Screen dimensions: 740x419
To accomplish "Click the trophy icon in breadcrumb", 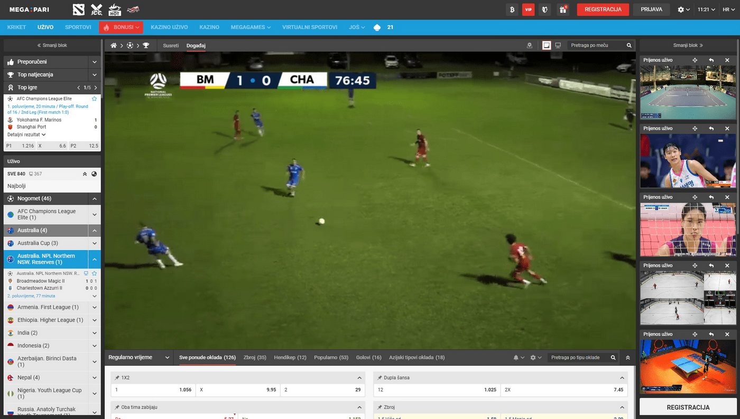I will (146, 46).
